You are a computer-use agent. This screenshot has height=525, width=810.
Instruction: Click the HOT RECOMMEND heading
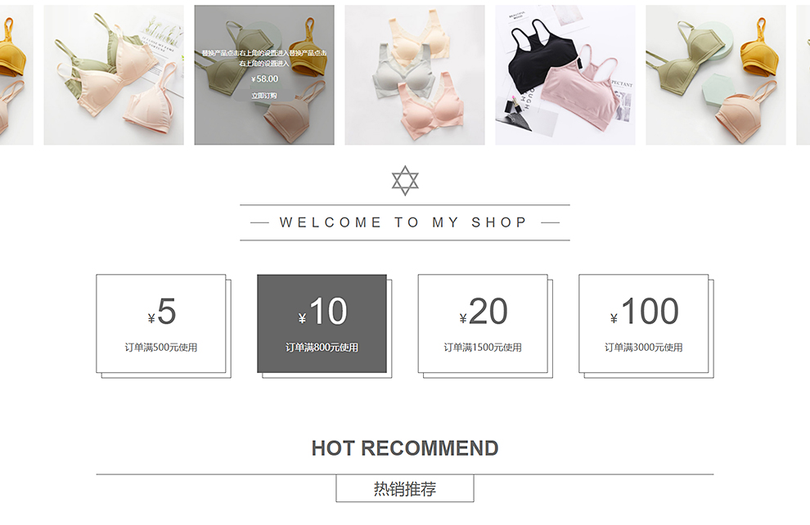[405, 448]
